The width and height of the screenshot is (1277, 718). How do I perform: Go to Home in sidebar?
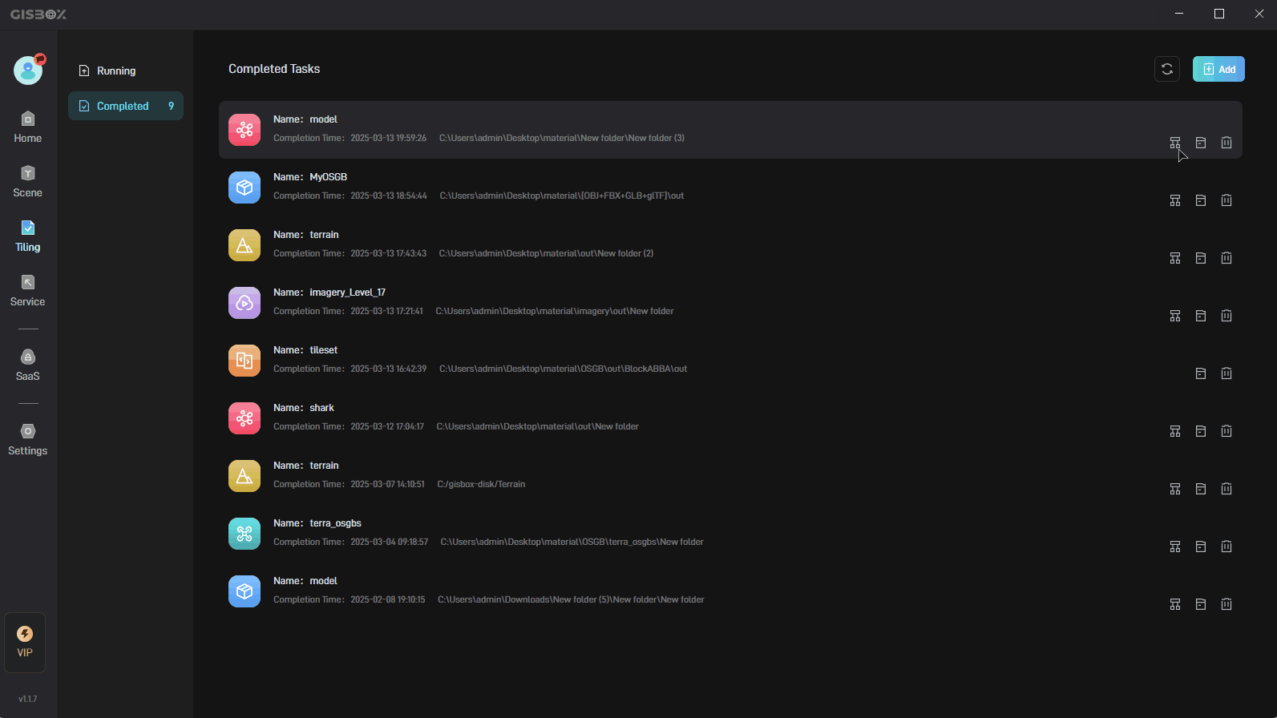(x=28, y=127)
